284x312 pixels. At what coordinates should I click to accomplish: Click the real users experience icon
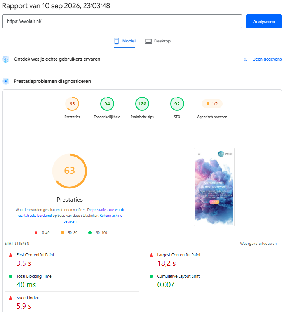click(x=6, y=59)
